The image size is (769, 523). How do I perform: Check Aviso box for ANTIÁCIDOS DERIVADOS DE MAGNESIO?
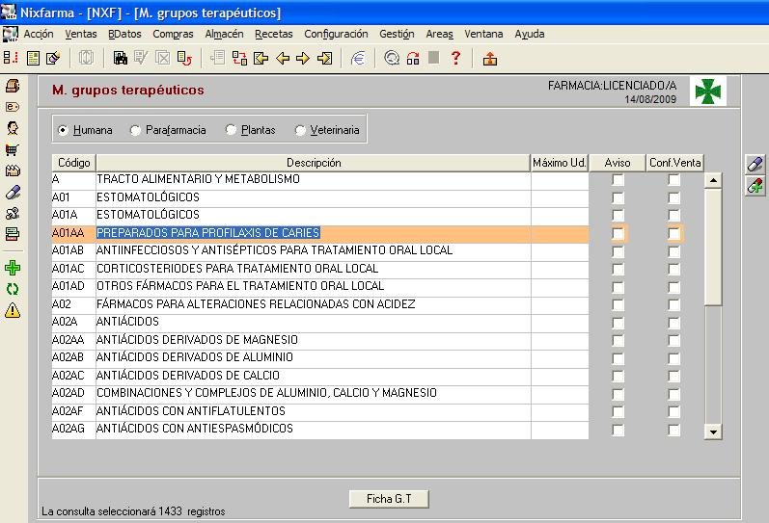(x=618, y=340)
